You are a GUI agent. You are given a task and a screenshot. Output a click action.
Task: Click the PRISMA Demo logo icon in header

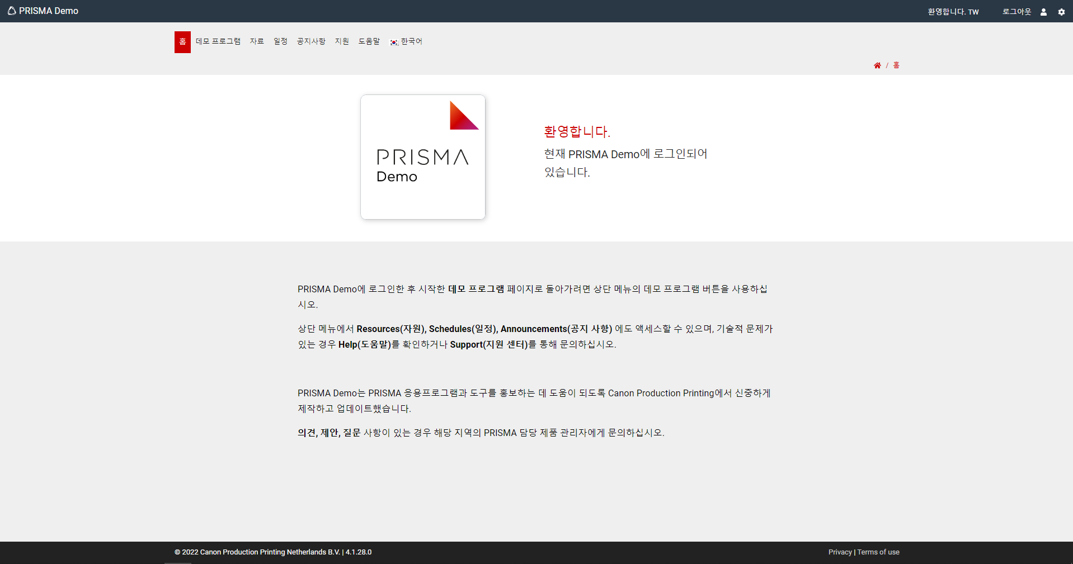[11, 11]
